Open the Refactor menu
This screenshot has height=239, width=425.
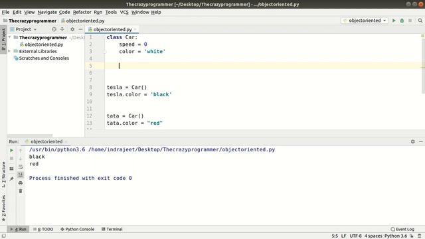82,12
